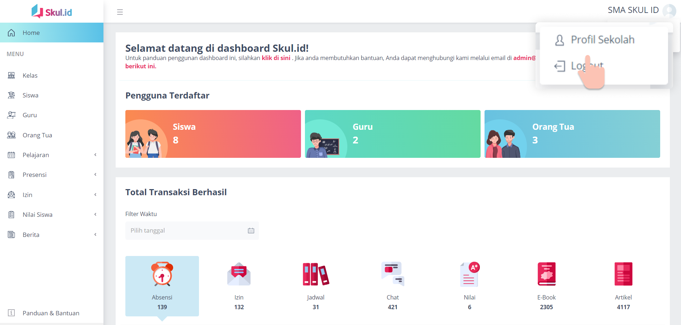Viewport: 681px width, 325px height.
Task: Select the E-Book icon
Action: point(546,274)
